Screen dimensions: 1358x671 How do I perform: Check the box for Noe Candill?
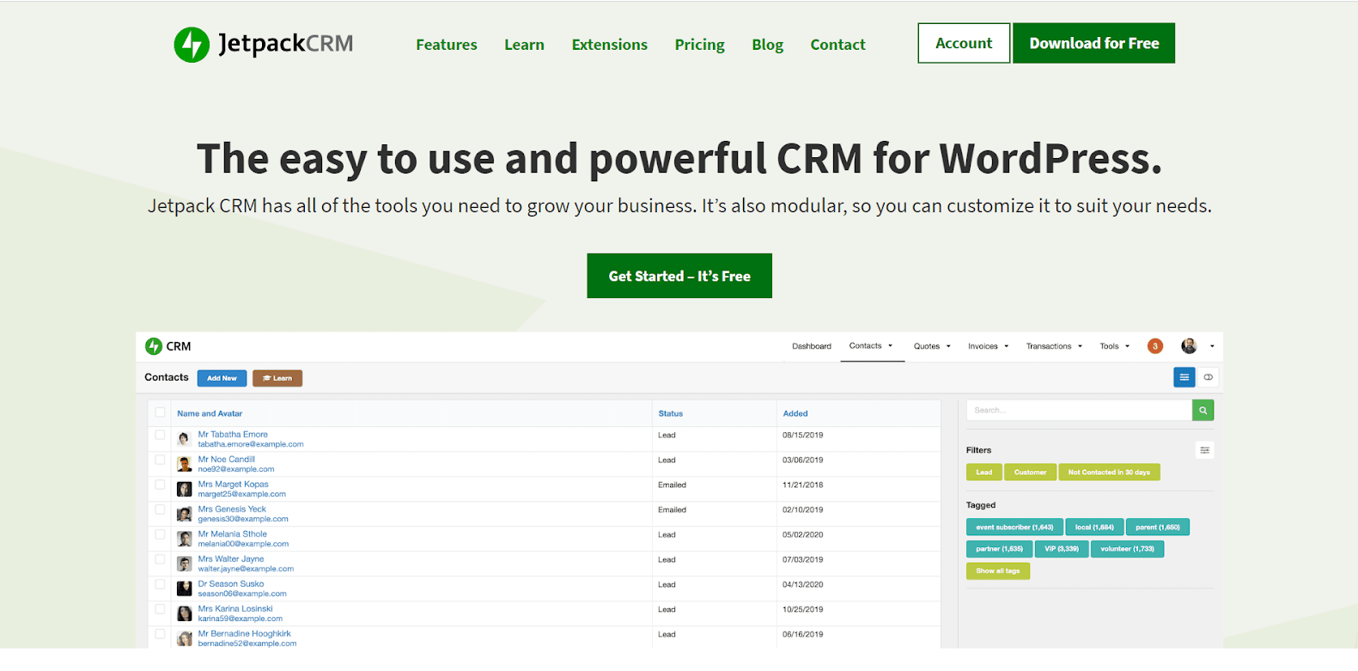(160, 460)
